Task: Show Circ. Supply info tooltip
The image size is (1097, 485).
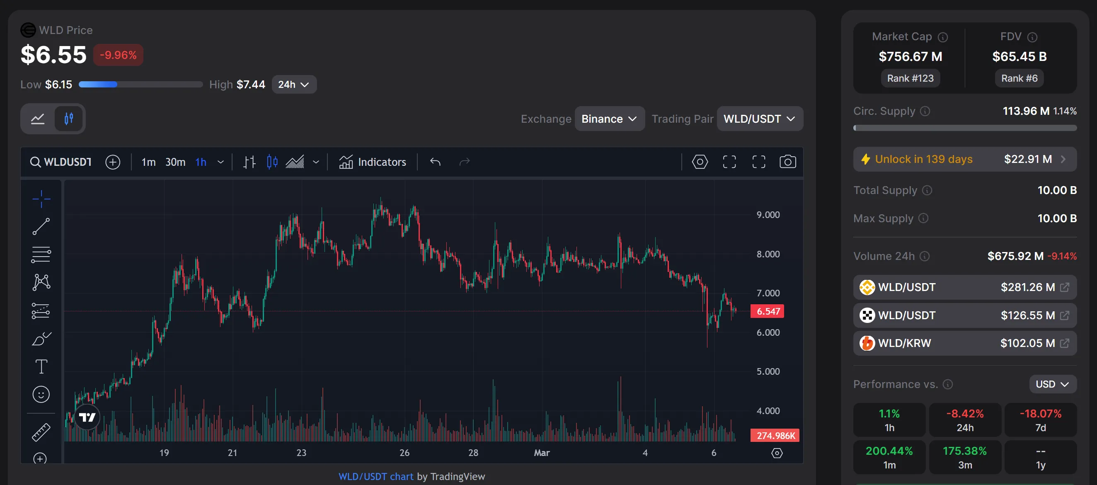Action: coord(925,111)
